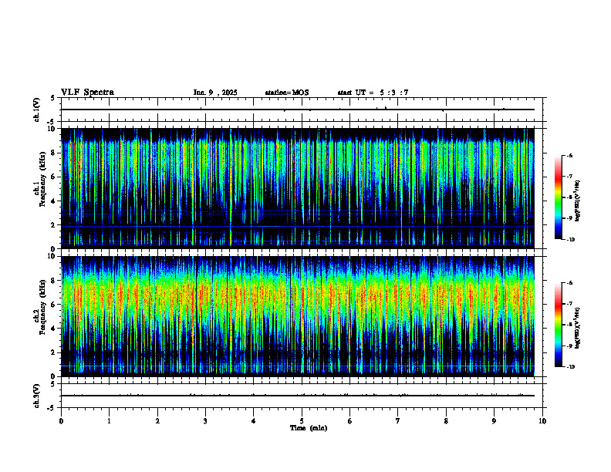Click the ch.2 spectrogram panel

coord(298,316)
